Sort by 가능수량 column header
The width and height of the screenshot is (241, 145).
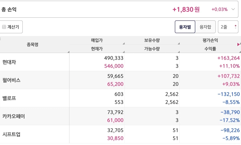(152, 49)
